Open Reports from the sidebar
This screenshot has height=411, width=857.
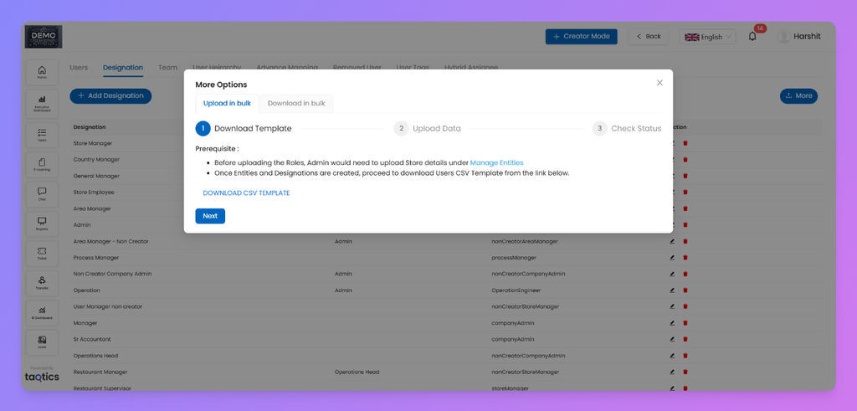pyautogui.click(x=42, y=223)
